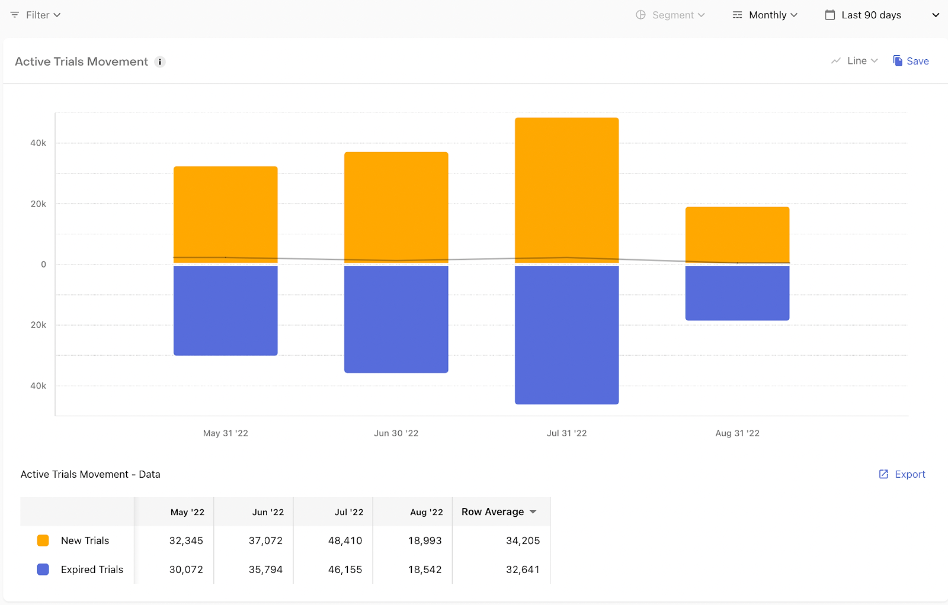The image size is (948, 605).
Task: Click the filter lines icon
Action: point(15,15)
